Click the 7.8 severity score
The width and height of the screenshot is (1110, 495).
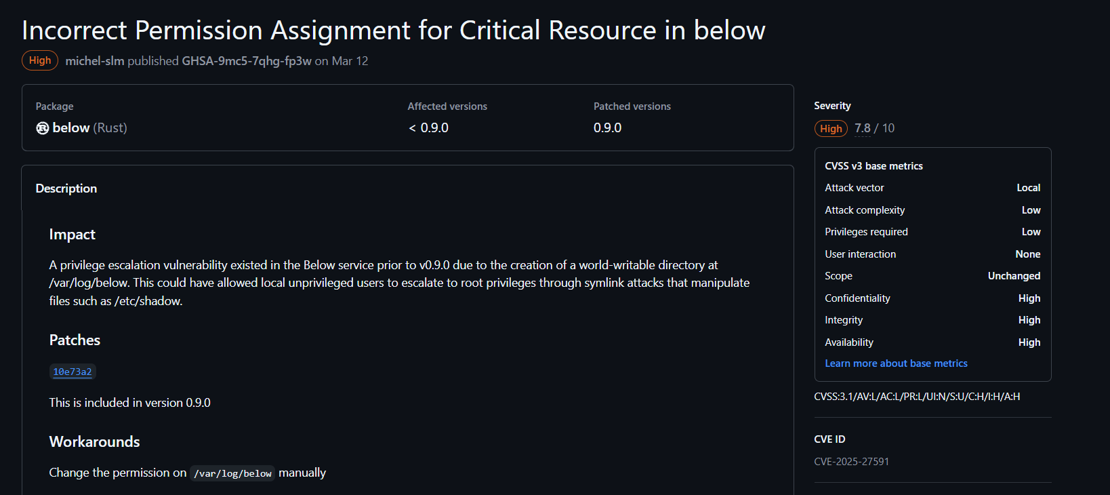coord(862,128)
